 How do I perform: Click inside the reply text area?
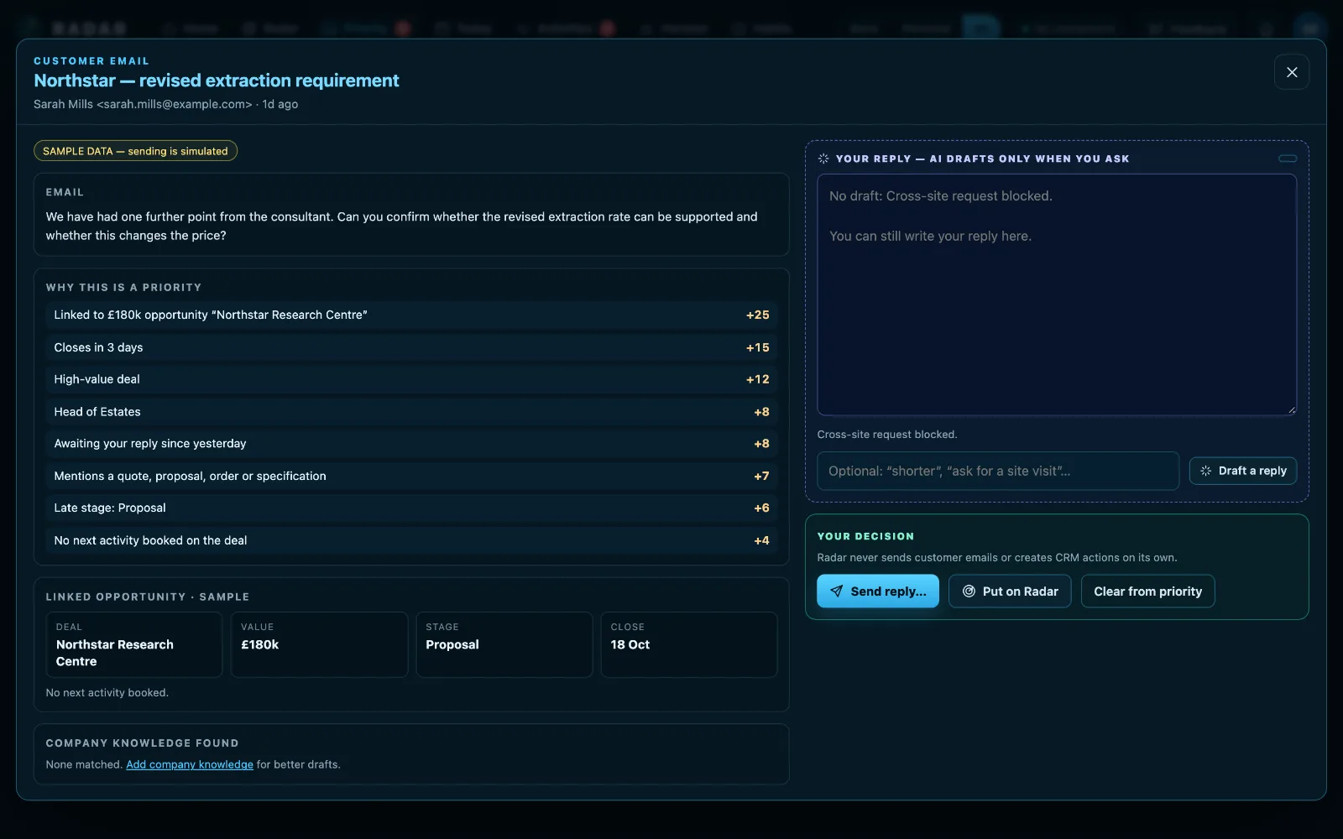point(1057,294)
